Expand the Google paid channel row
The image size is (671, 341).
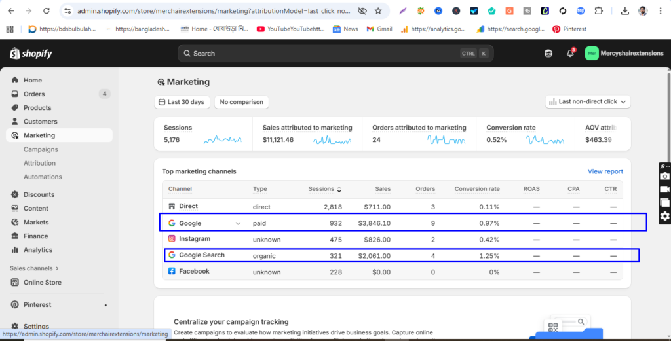238,223
